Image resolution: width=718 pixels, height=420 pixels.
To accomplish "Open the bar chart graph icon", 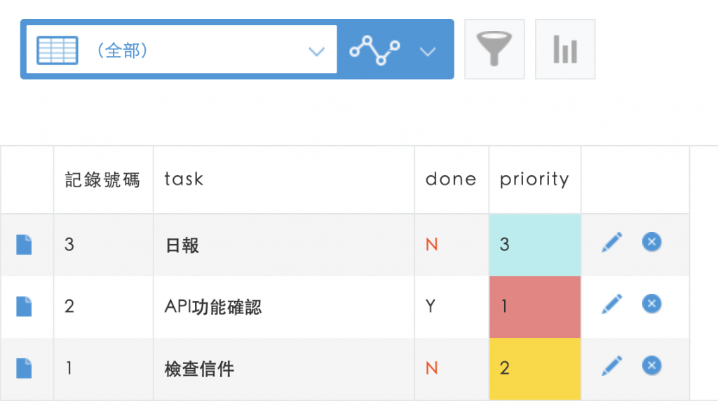I will 564,49.
